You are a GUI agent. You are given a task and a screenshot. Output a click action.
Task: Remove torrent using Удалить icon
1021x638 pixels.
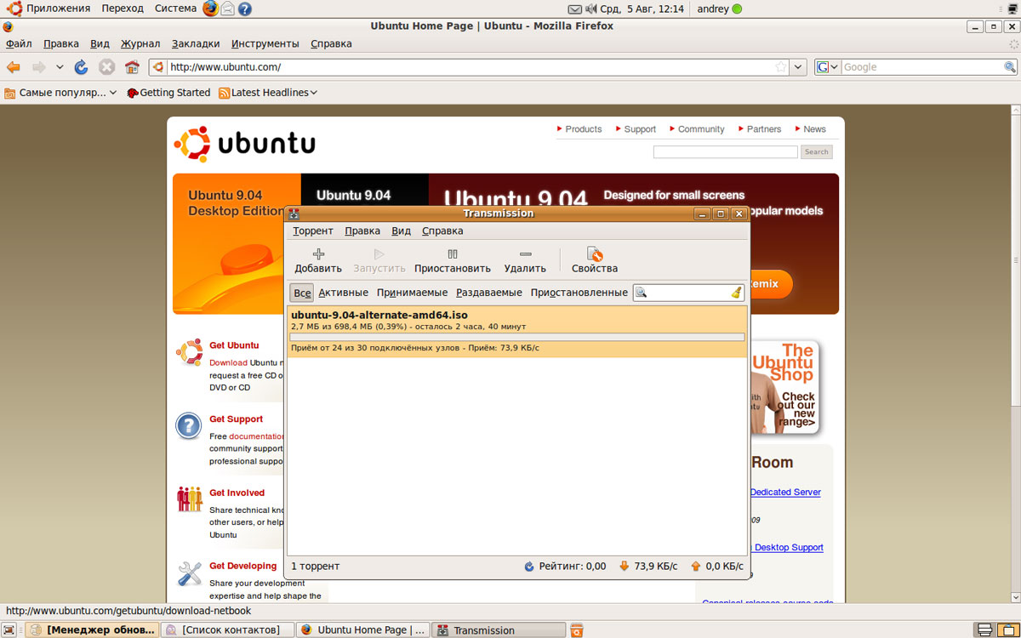tap(525, 253)
